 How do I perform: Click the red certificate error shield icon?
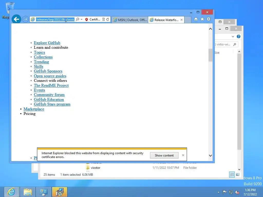click(87, 19)
